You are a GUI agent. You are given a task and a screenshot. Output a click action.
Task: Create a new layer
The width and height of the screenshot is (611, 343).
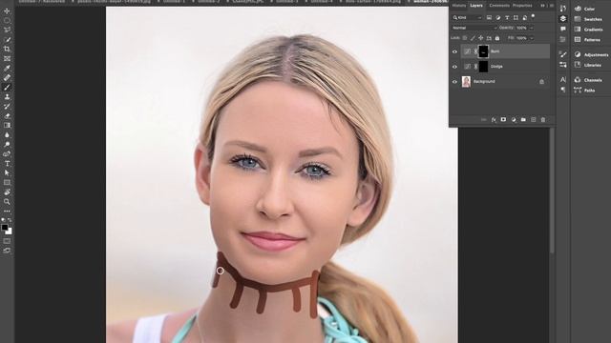click(x=533, y=120)
